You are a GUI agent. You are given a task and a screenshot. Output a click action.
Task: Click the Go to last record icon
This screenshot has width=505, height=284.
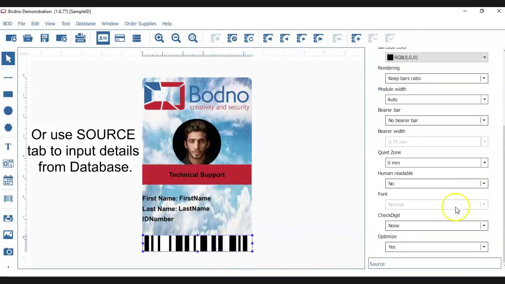(x=318, y=38)
